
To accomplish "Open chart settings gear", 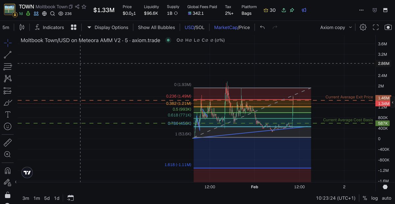I will [363, 27].
